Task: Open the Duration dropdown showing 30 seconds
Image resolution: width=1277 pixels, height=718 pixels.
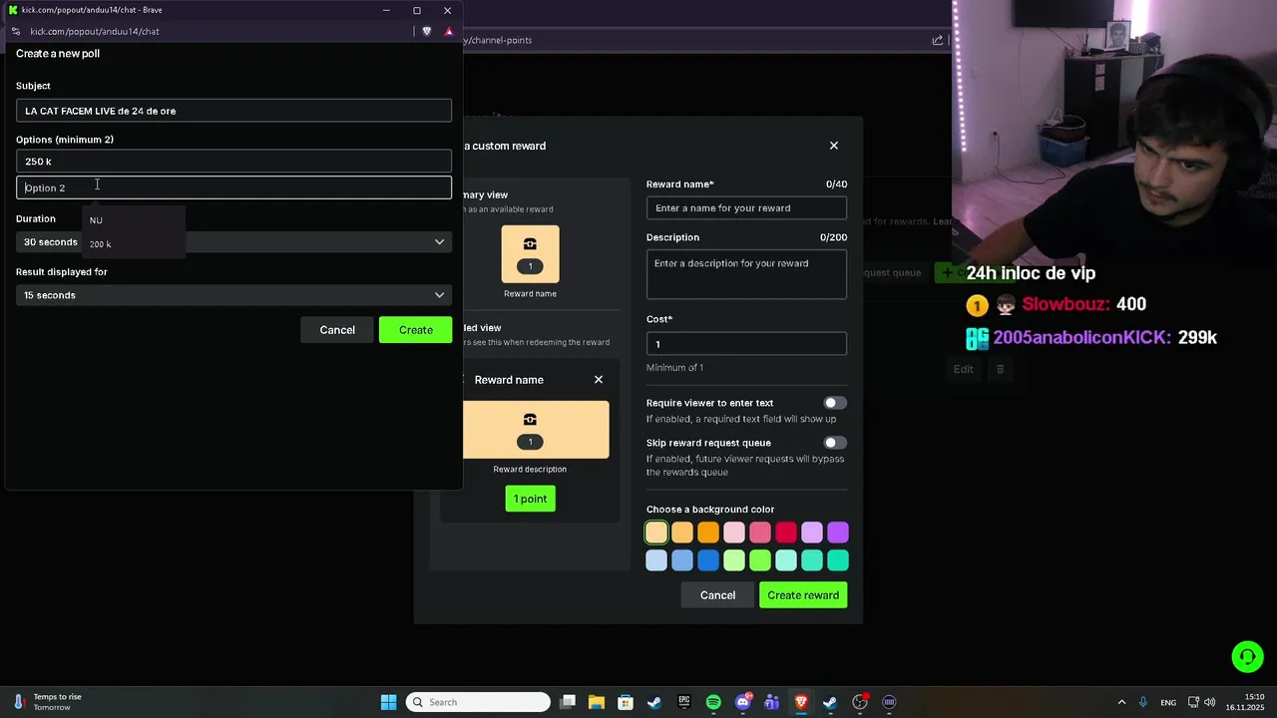Action: [x=233, y=242]
